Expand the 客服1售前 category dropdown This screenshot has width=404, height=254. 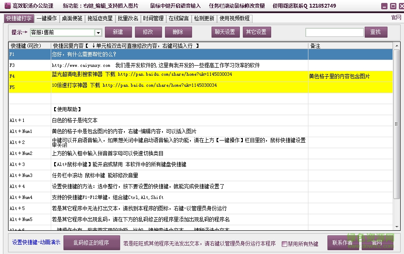(x=98, y=33)
